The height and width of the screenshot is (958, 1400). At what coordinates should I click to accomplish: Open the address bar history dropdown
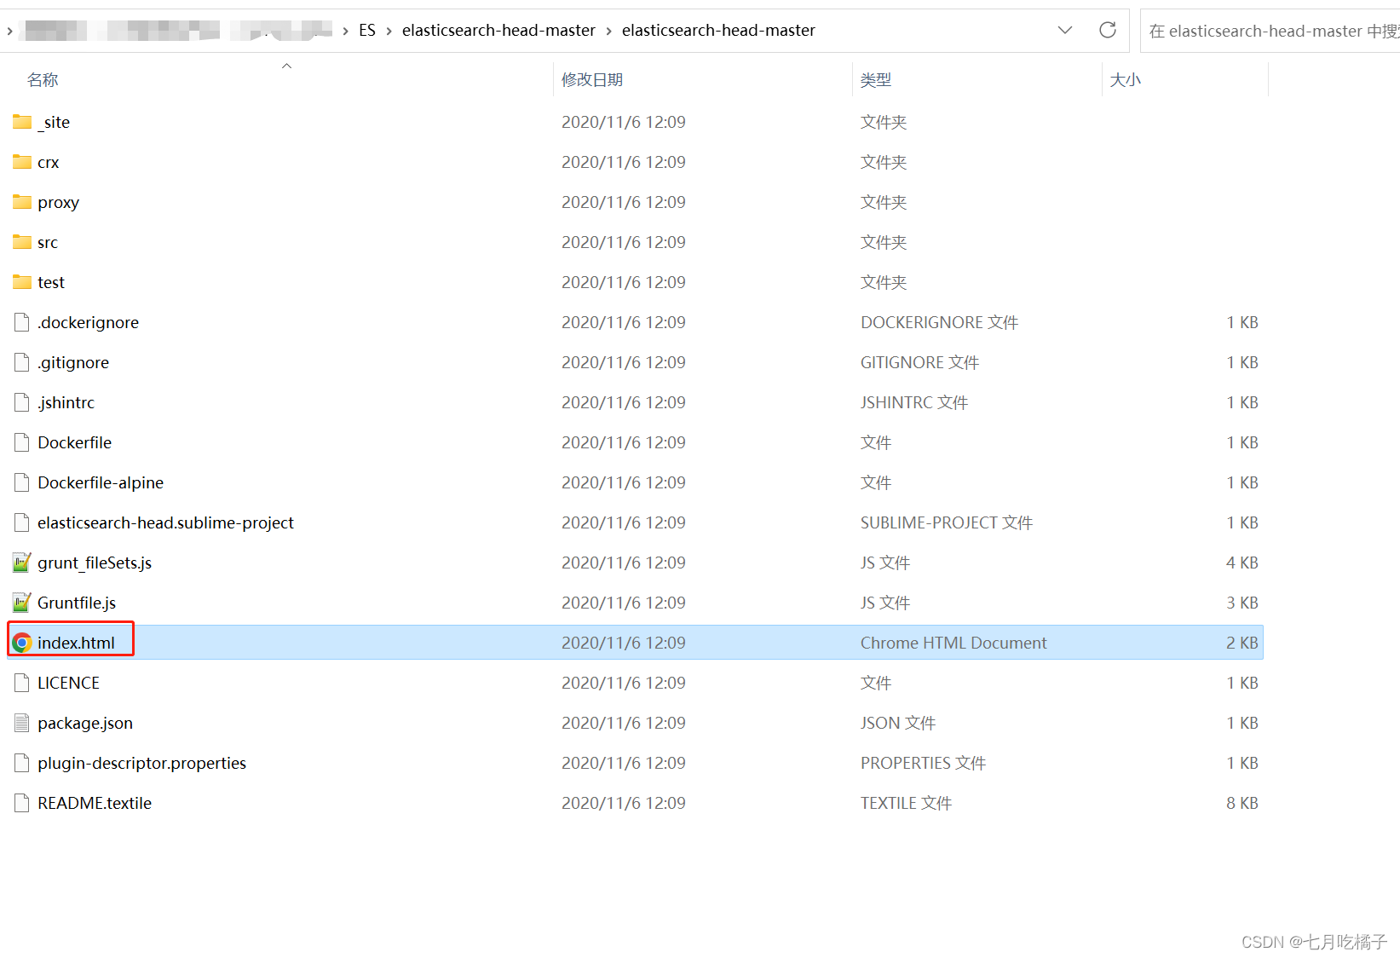pos(1065,30)
